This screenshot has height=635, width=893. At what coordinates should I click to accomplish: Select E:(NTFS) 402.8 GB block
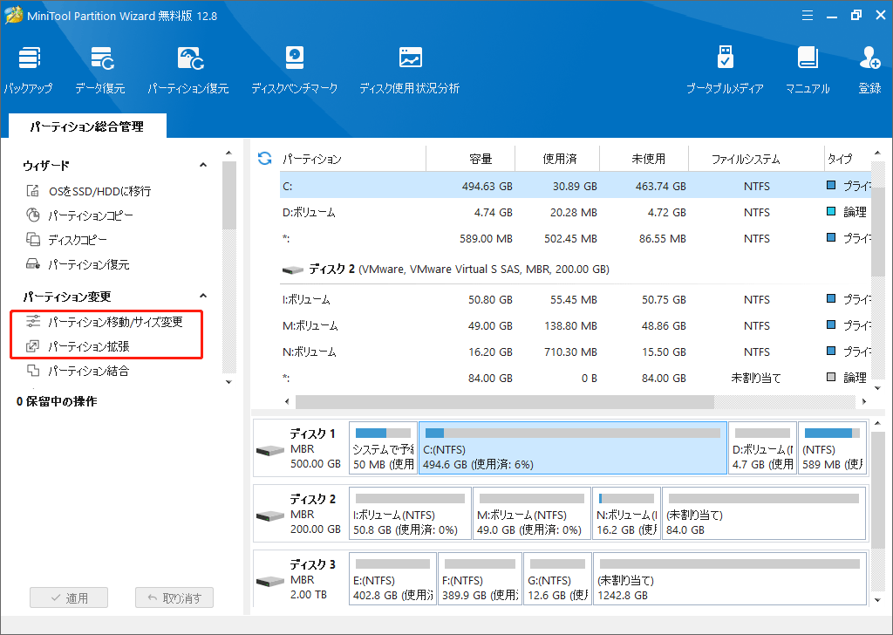coord(393,578)
